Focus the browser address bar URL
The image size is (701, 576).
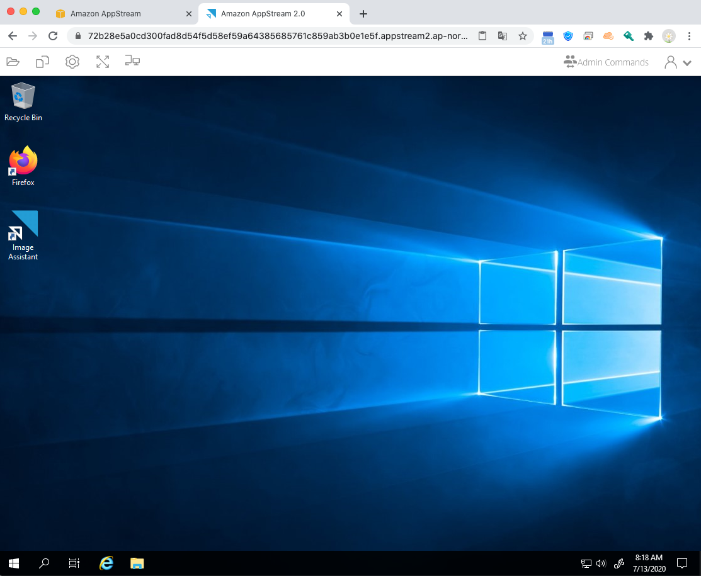tap(278, 36)
